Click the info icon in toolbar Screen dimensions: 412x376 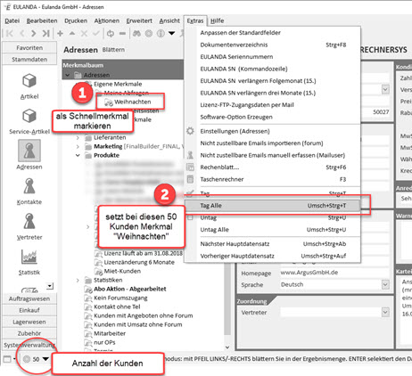[161, 33]
